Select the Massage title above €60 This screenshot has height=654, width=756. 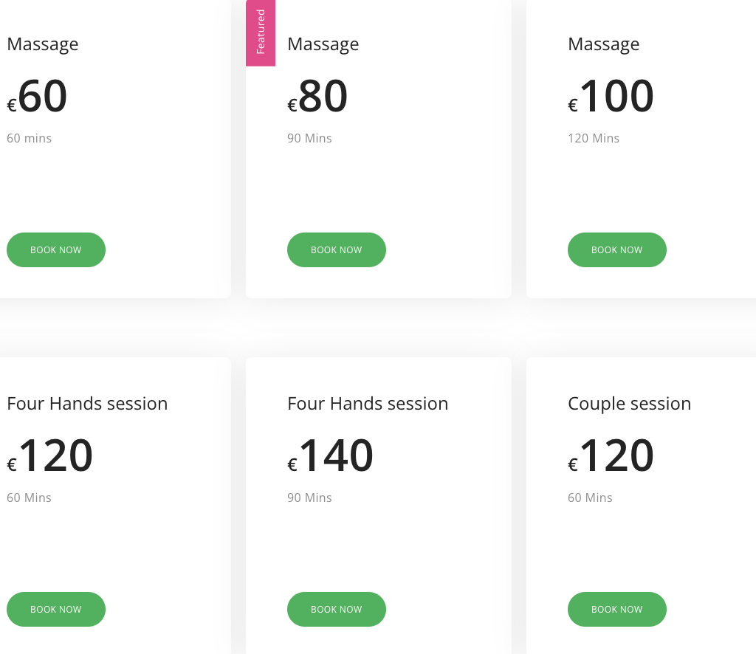[x=43, y=44]
